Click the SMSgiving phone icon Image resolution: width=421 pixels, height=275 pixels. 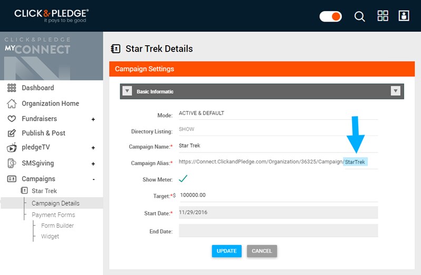(x=12, y=163)
